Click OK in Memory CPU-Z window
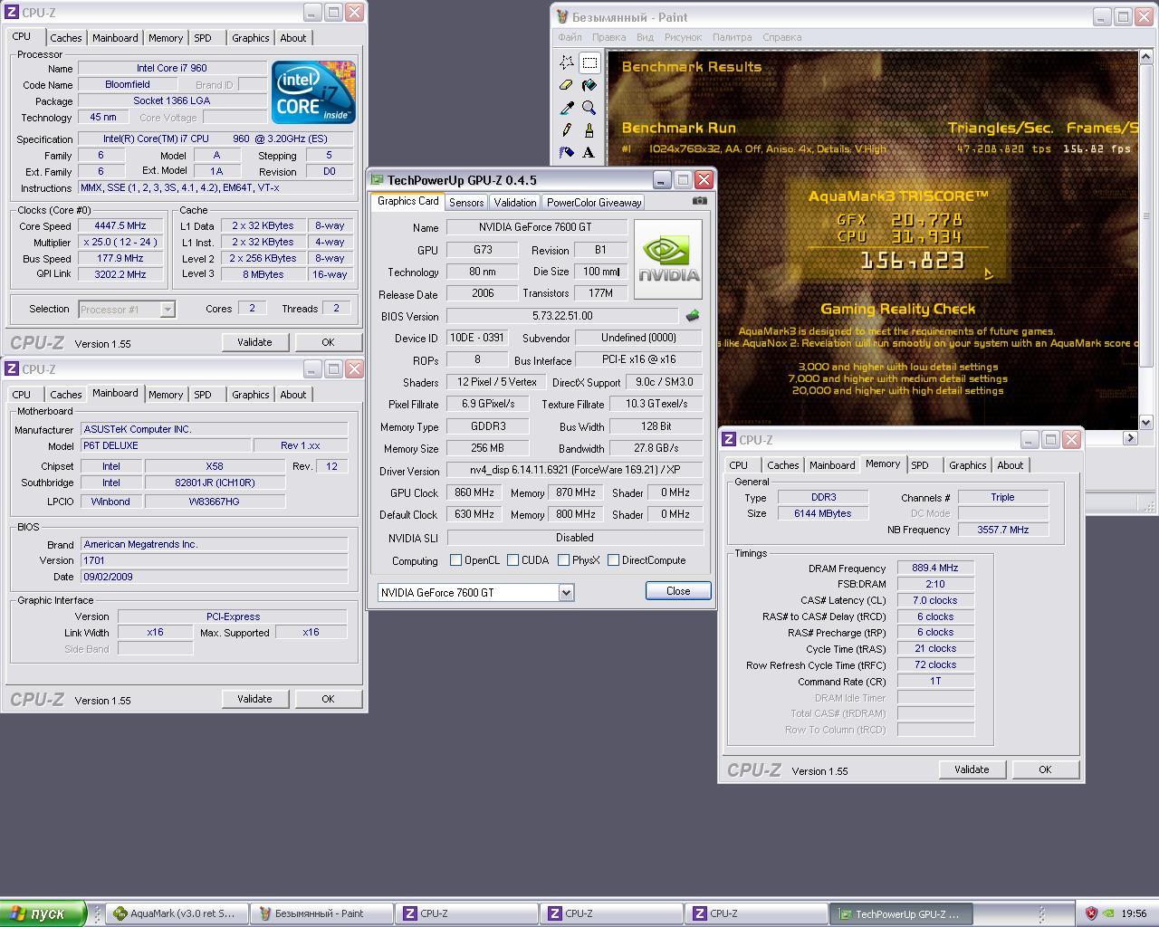Viewport: 1159px width, 927px height. pyautogui.click(x=1045, y=769)
